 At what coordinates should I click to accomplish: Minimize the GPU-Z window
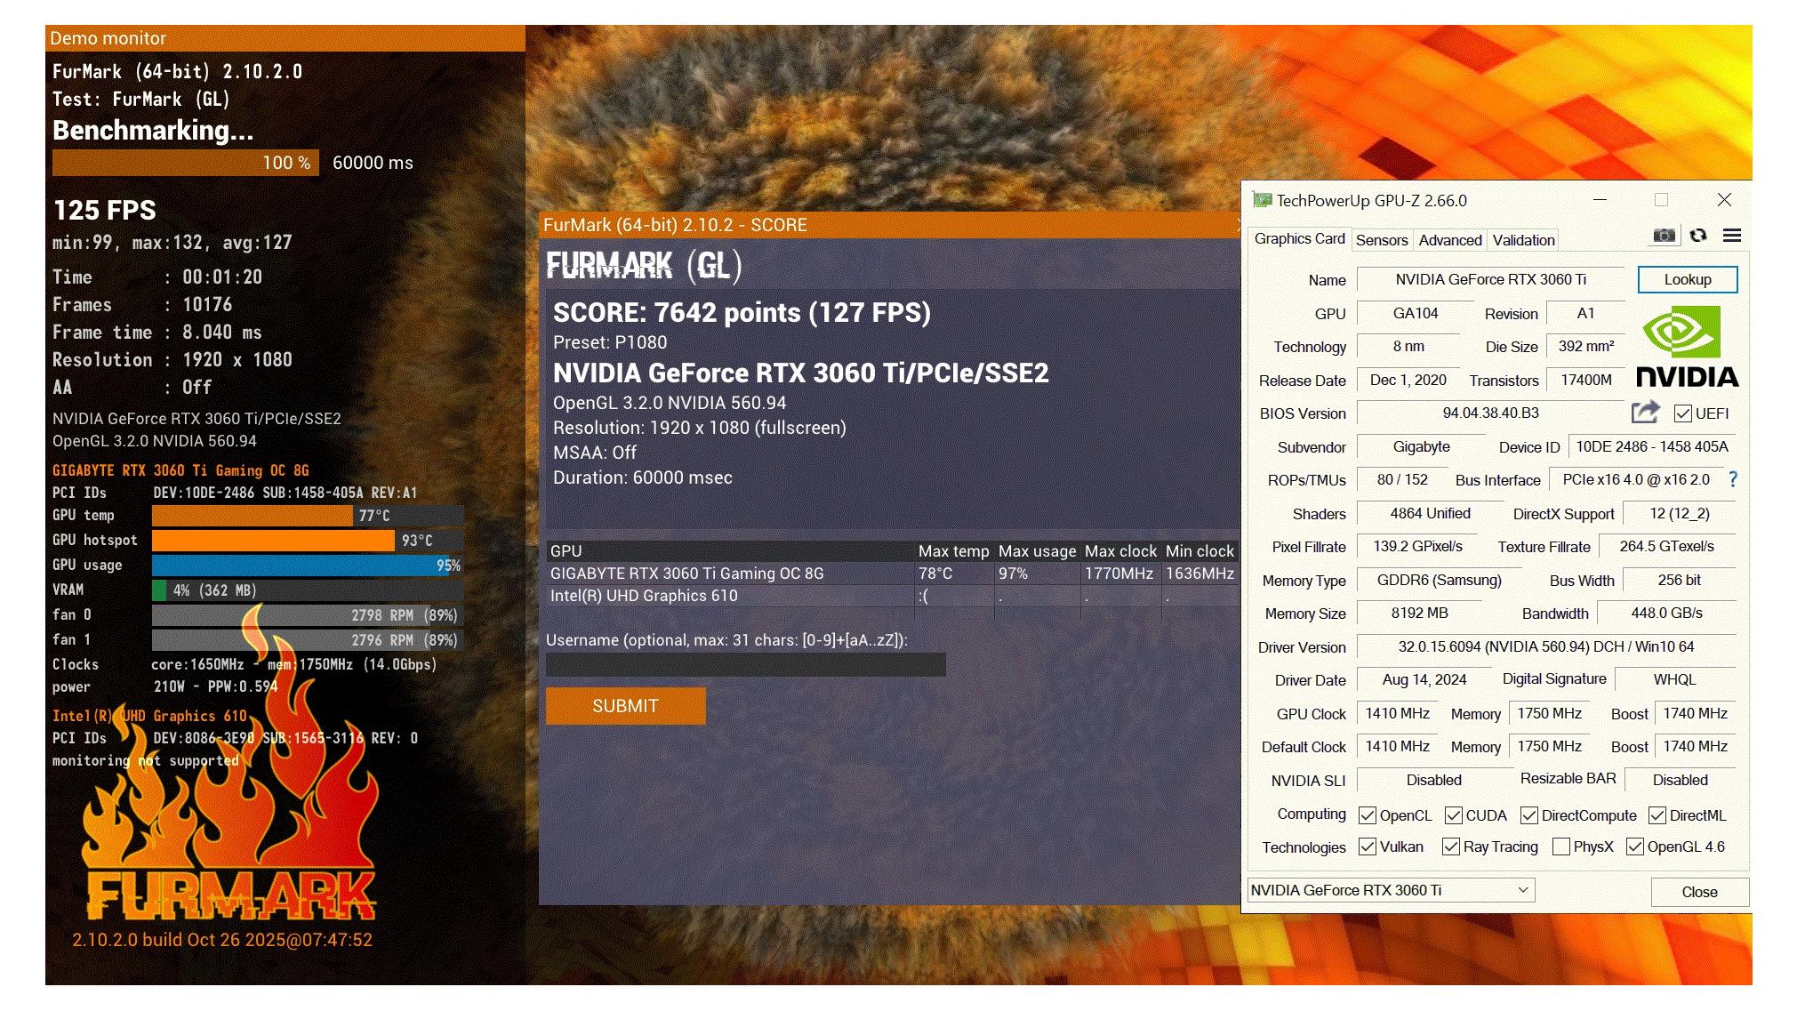[1600, 200]
